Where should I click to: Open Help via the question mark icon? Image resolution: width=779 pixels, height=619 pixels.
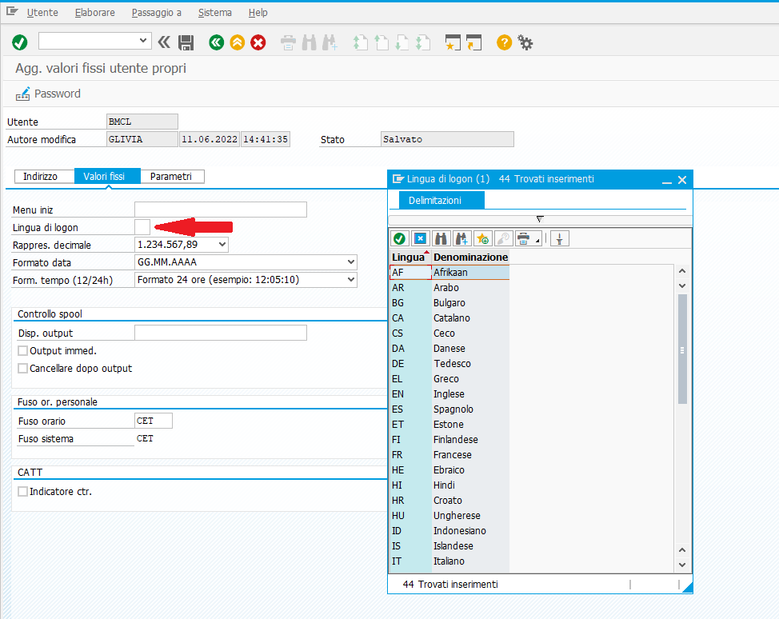click(x=504, y=42)
